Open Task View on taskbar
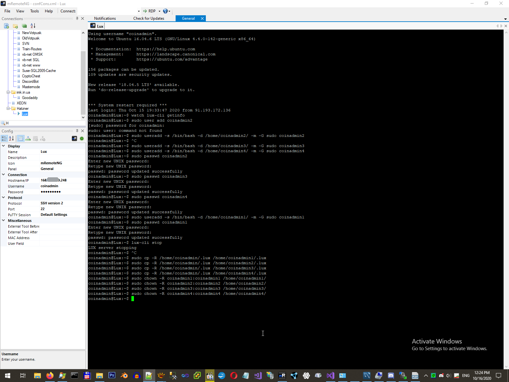Screen dimensions: 509x382 (x=23, y=376)
